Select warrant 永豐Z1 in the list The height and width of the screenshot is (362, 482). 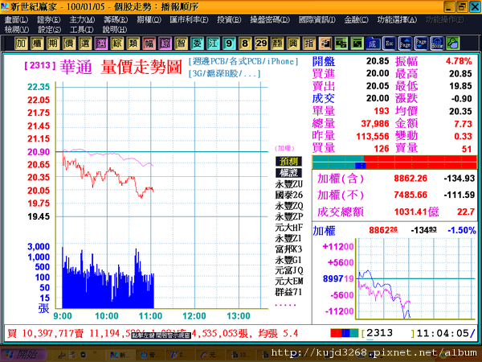[x=288, y=238]
